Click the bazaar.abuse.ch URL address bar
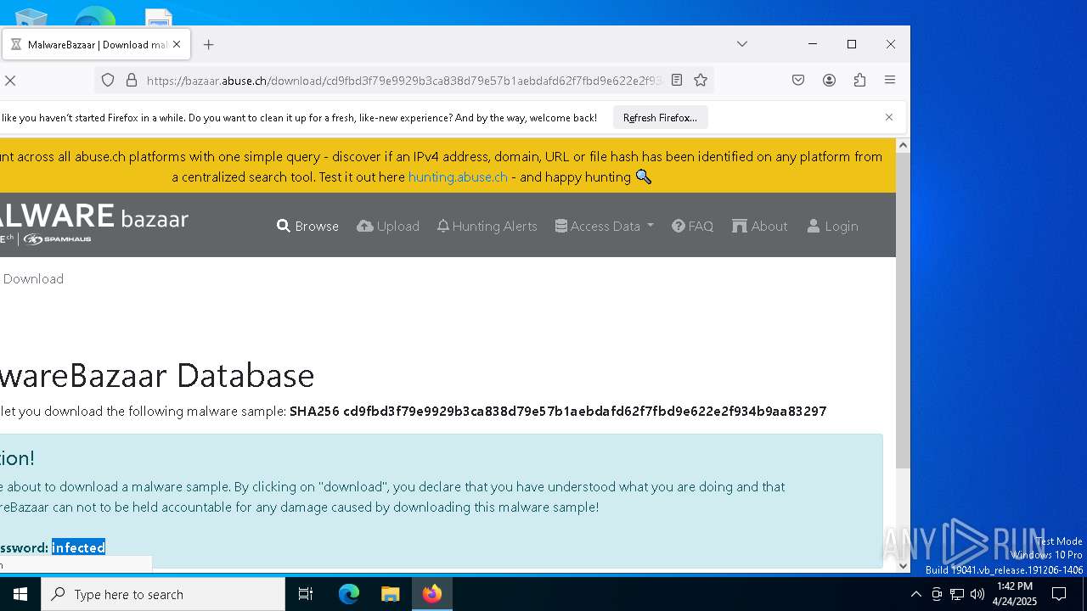The width and height of the screenshot is (1087, 611). 403,81
